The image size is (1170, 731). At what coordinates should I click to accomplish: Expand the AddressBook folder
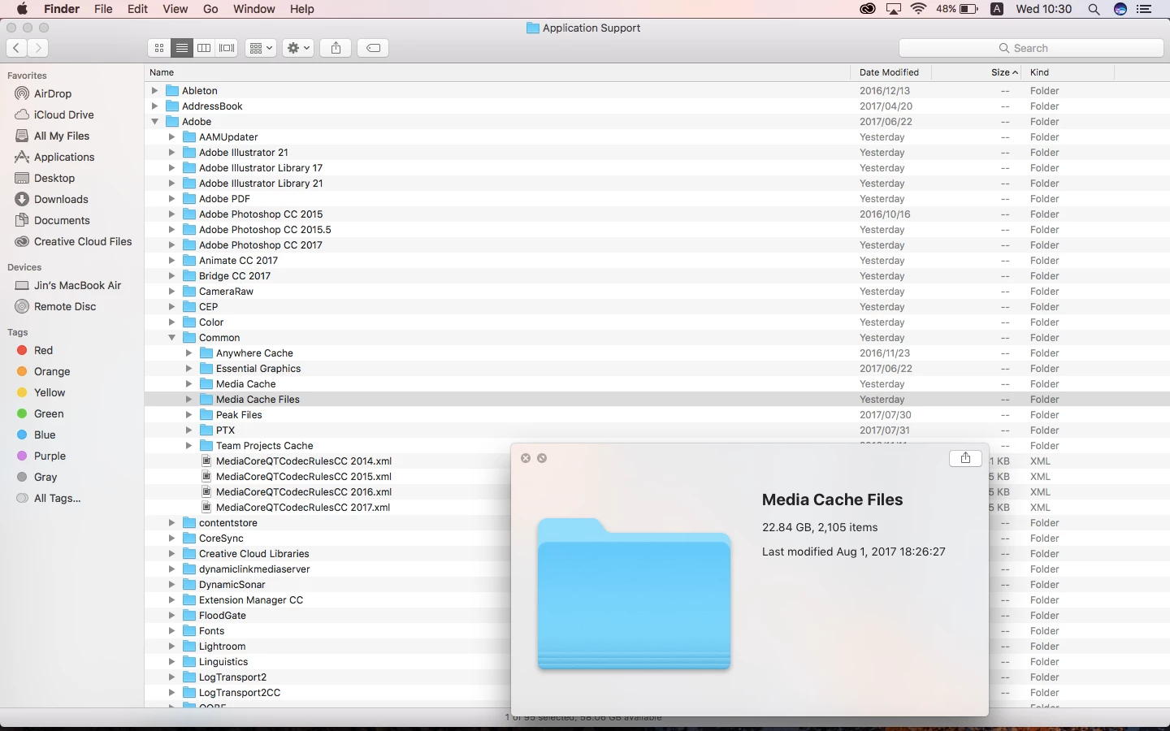(x=154, y=106)
